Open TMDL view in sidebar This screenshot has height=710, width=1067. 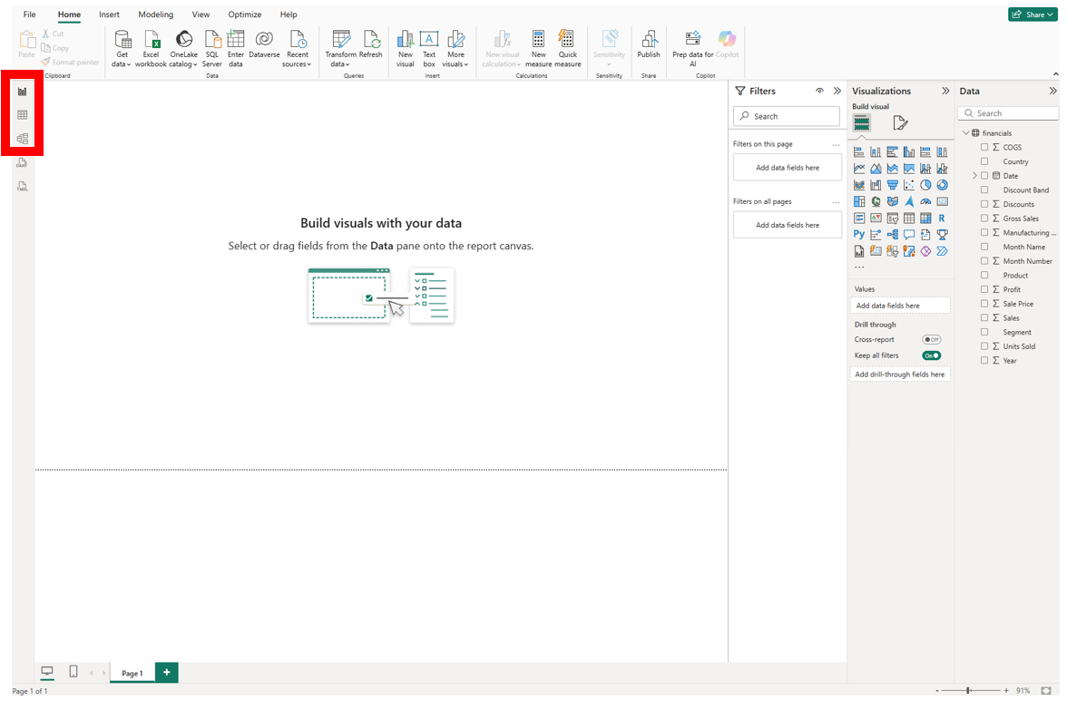pyautogui.click(x=23, y=187)
